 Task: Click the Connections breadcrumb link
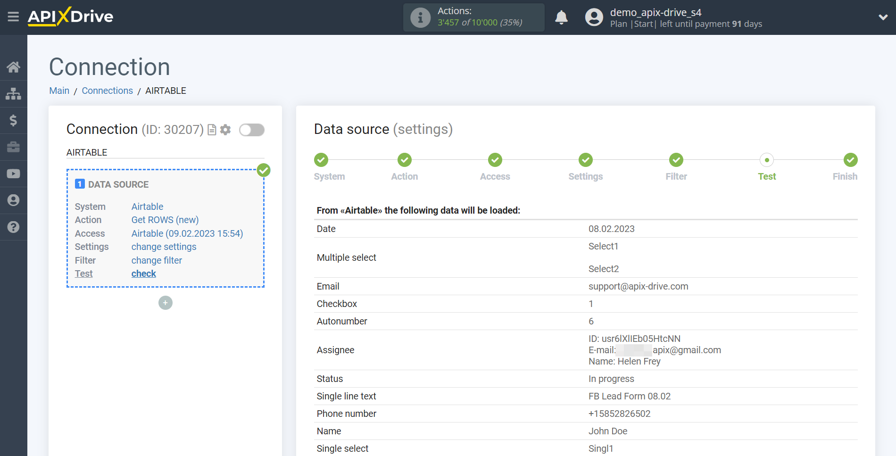[x=108, y=91]
